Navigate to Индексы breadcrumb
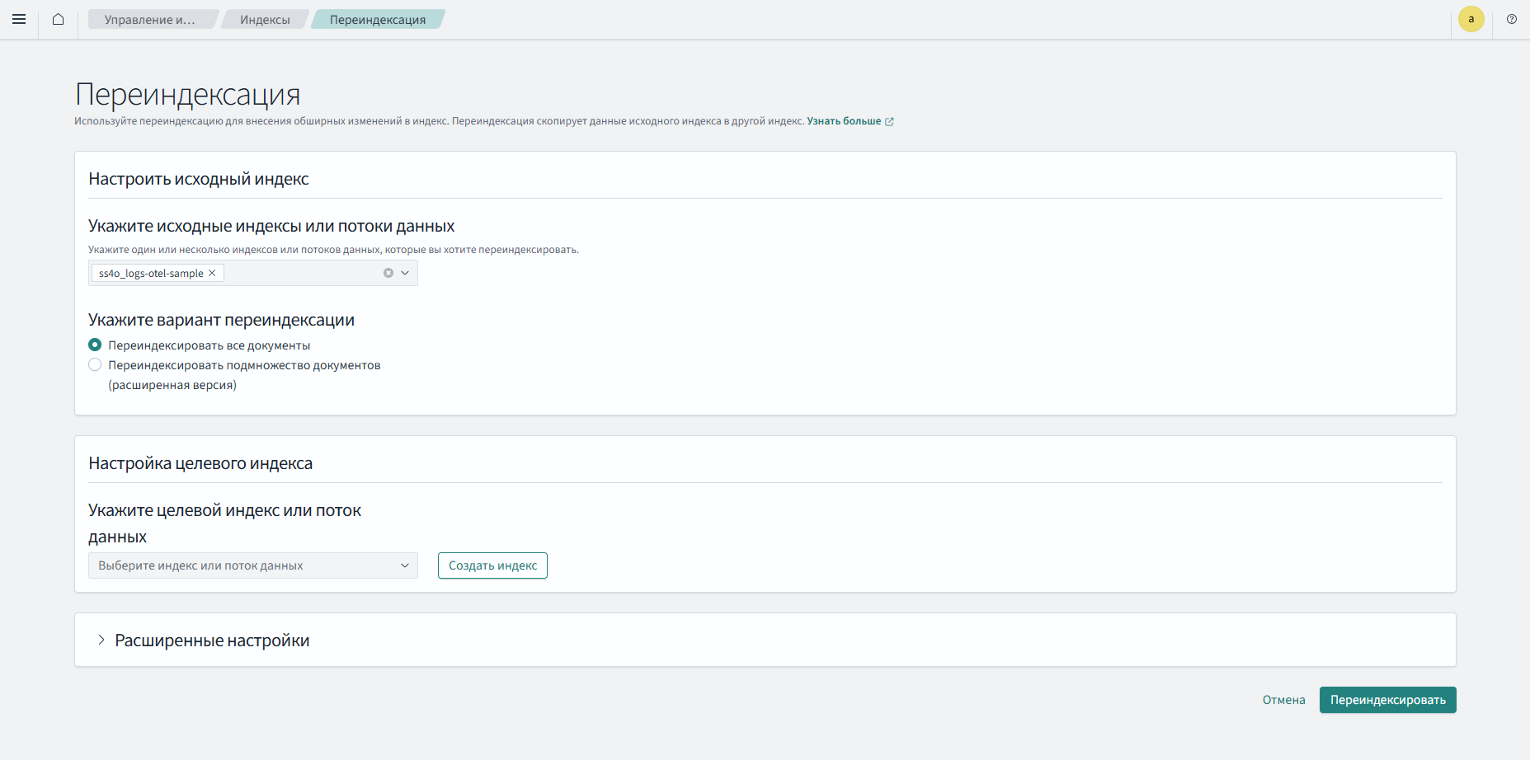The height and width of the screenshot is (760, 1530). point(265,20)
